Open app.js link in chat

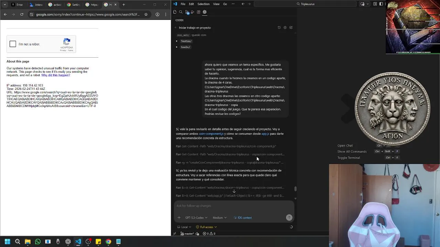[x=265, y=134]
